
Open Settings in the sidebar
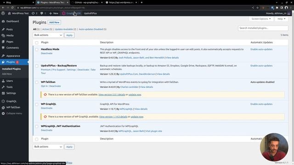pyautogui.click(x=11, y=93)
